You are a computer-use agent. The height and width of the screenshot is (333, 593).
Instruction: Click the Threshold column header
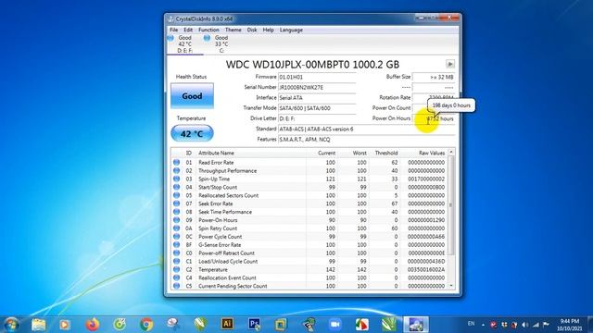(x=385, y=153)
